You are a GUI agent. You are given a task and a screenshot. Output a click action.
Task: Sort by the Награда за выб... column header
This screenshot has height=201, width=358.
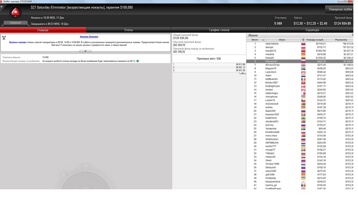click(x=316, y=40)
